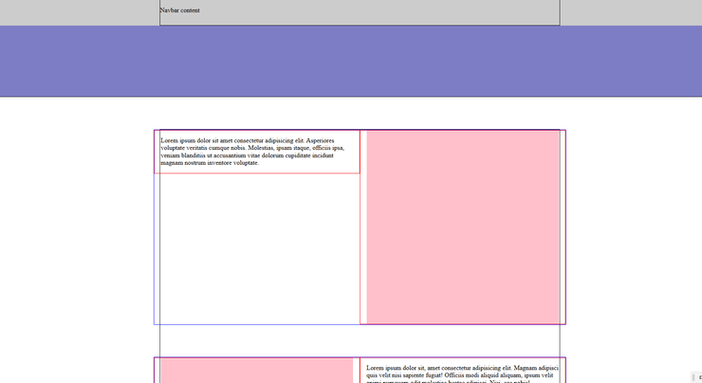The height and width of the screenshot is (383, 702).
Task: Select the large pink box in the first row
Action: click(462, 227)
